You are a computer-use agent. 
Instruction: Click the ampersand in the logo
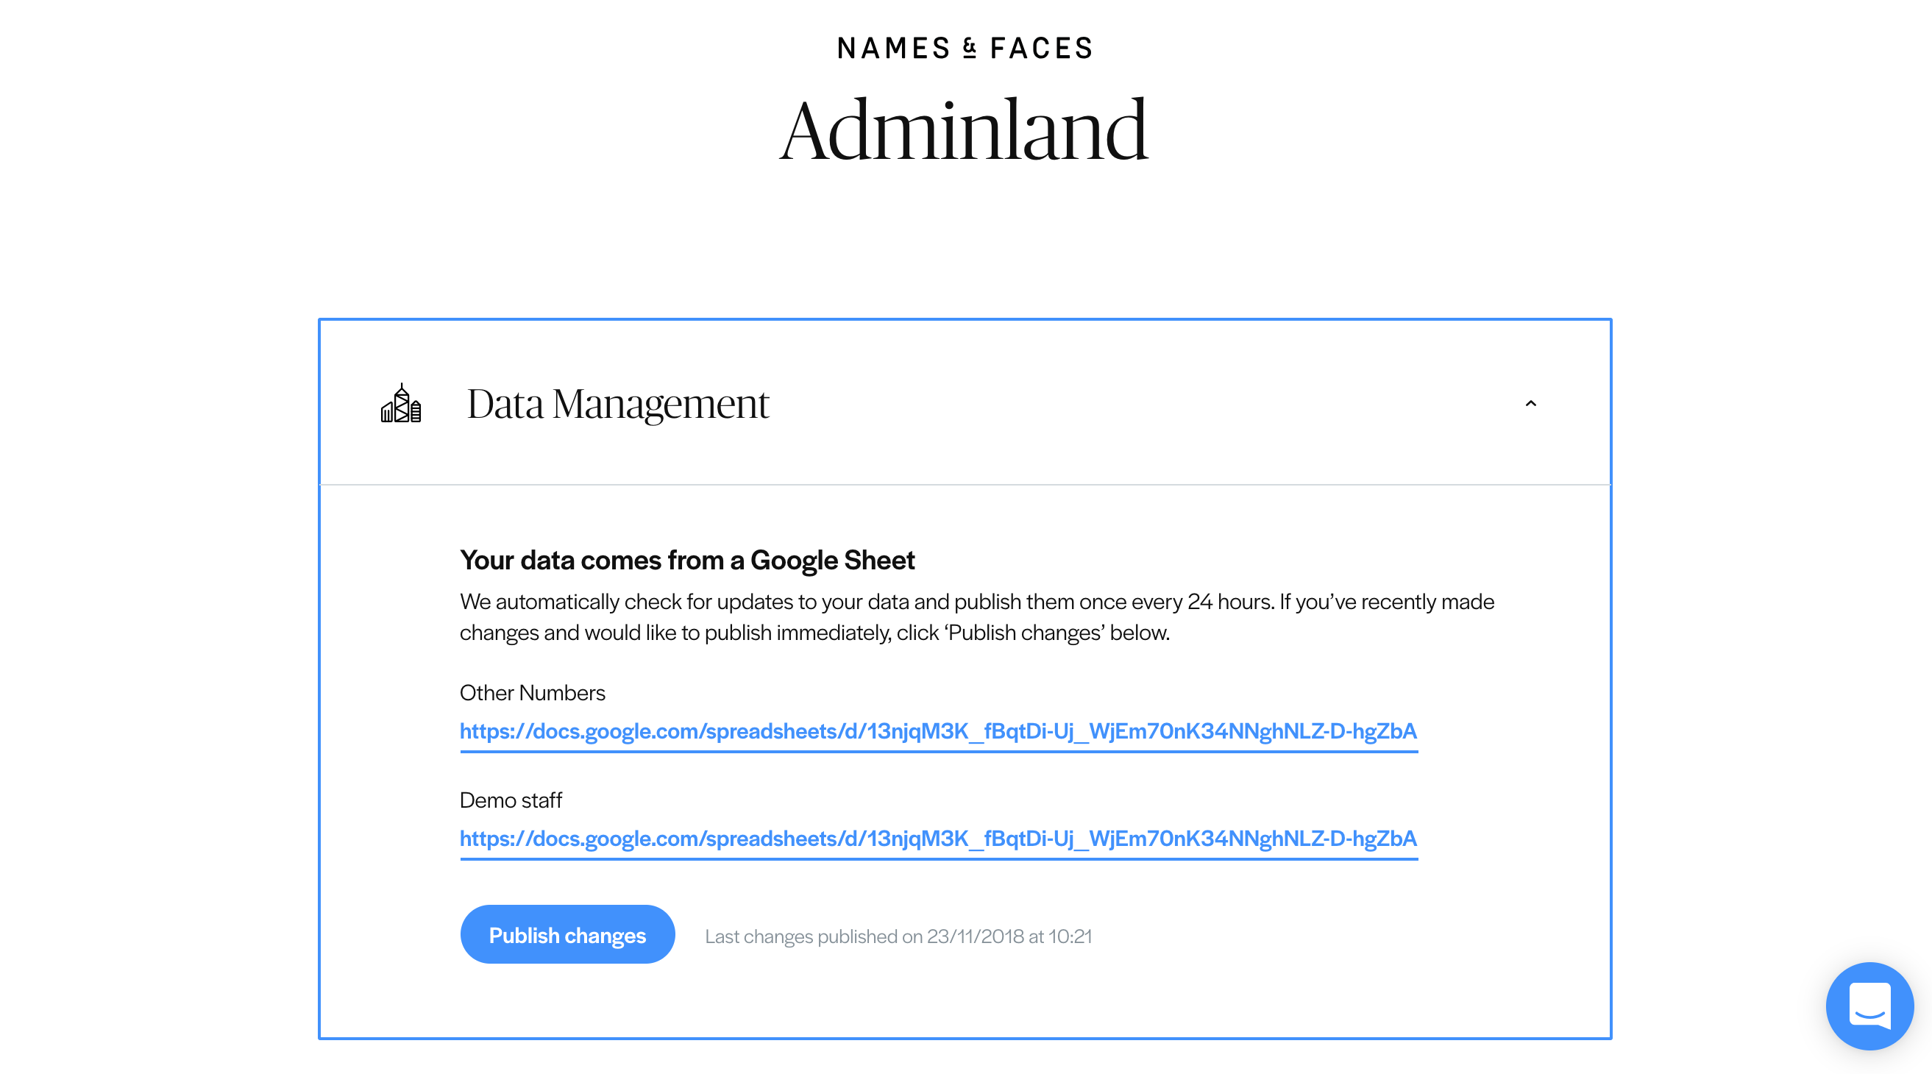(970, 48)
